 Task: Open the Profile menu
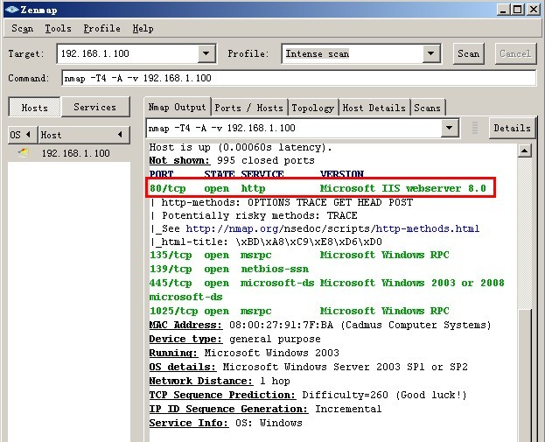point(101,29)
